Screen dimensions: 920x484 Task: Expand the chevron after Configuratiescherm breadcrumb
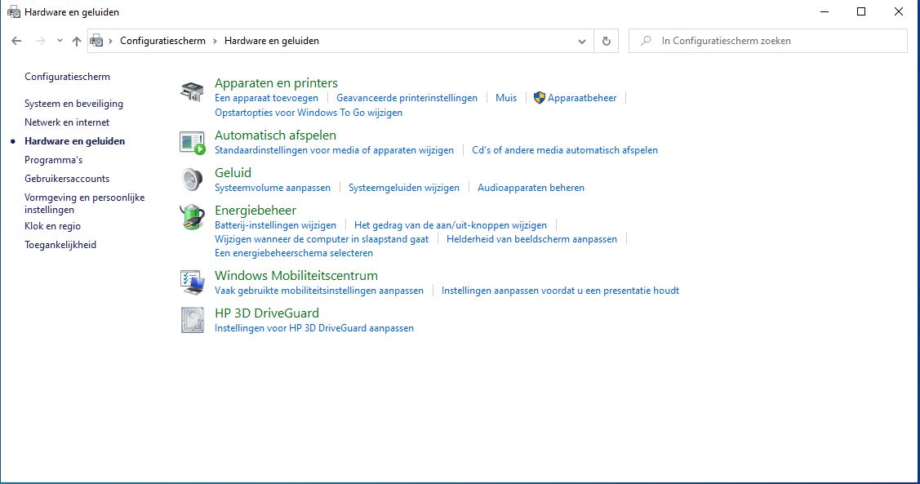(x=215, y=41)
